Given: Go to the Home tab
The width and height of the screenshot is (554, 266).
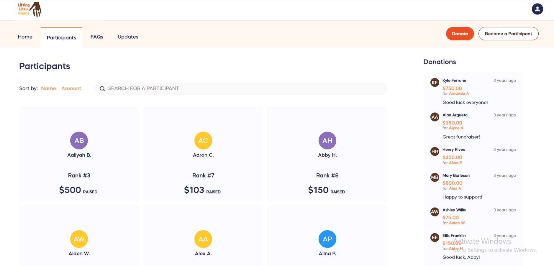Looking at the screenshot, I should click(25, 37).
